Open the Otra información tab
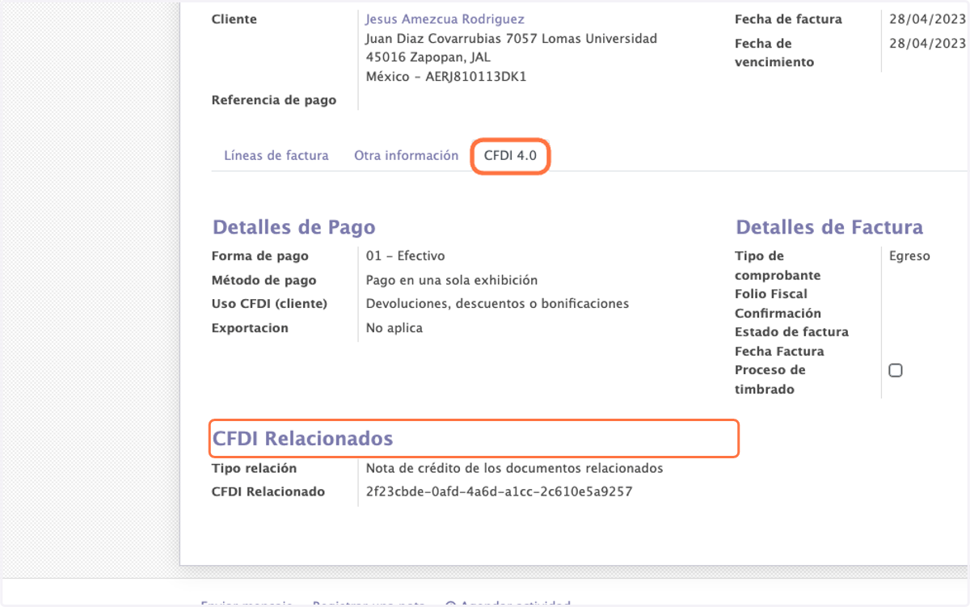970x607 pixels. click(406, 156)
